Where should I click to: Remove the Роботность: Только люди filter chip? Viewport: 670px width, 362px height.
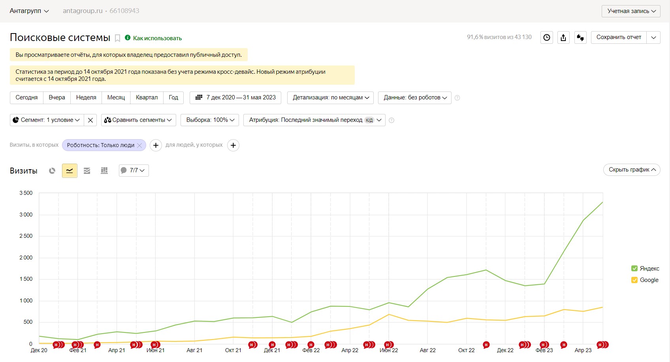[x=139, y=146]
